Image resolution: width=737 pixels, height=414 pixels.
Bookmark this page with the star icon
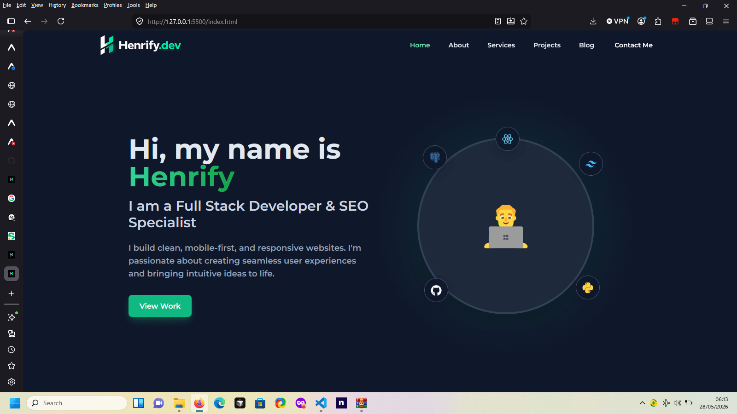pyautogui.click(x=524, y=21)
